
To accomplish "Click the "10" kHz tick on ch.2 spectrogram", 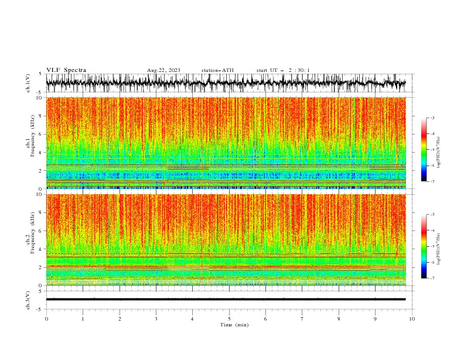I will [39, 194].
